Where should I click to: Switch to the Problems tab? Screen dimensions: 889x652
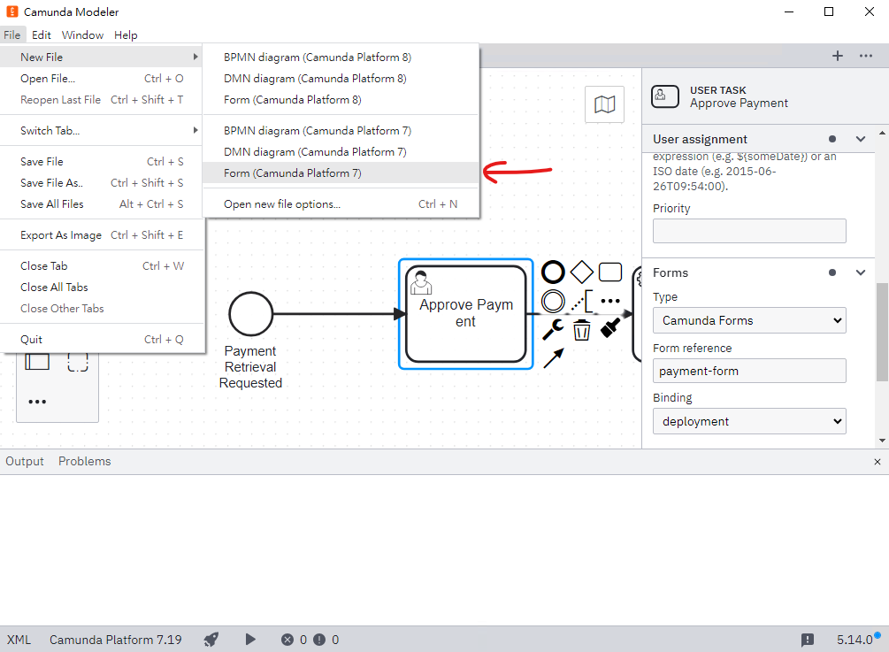coord(85,461)
